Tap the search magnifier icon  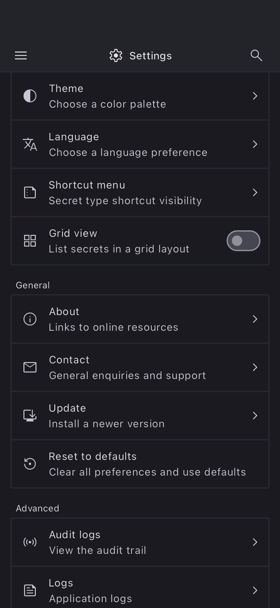256,55
